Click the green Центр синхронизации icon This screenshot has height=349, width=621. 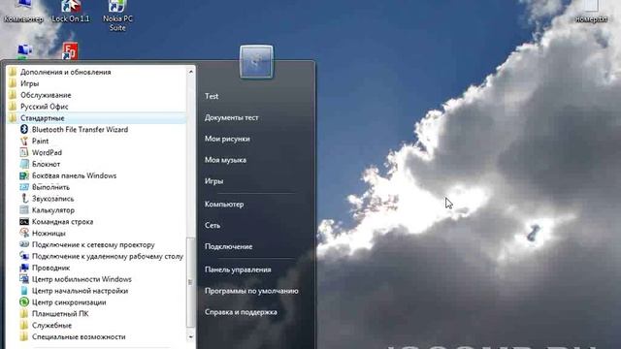pos(24,301)
